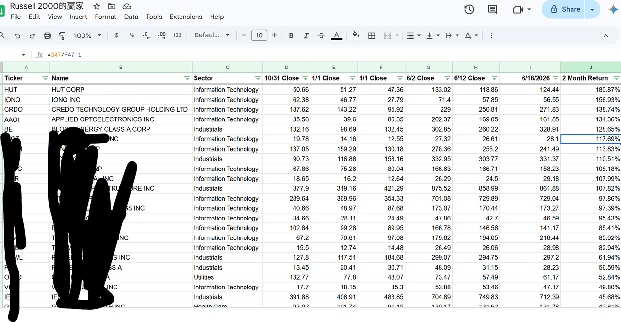Format selection as currency
The image size is (621, 322).
tap(117, 35)
